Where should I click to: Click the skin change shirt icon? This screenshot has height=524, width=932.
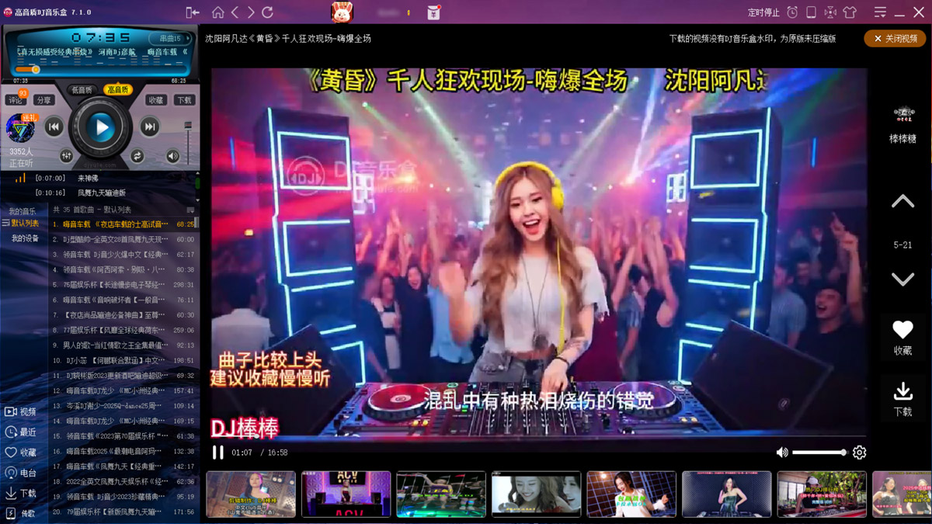point(850,12)
